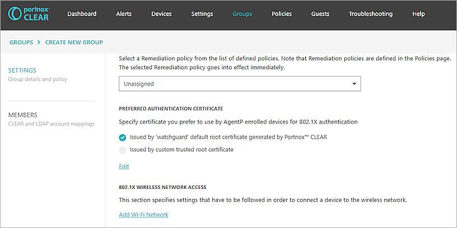Viewport: 457px width, 228px height.
Task: Click the breadcrumb separator arrow
Action: [39, 42]
